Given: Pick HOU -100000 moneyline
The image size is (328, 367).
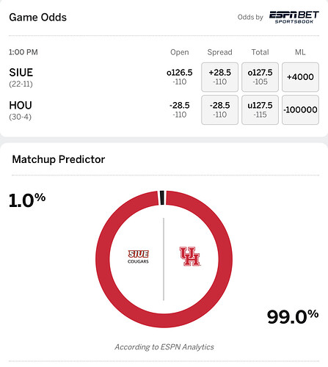Looking at the screenshot, I should [300, 110].
